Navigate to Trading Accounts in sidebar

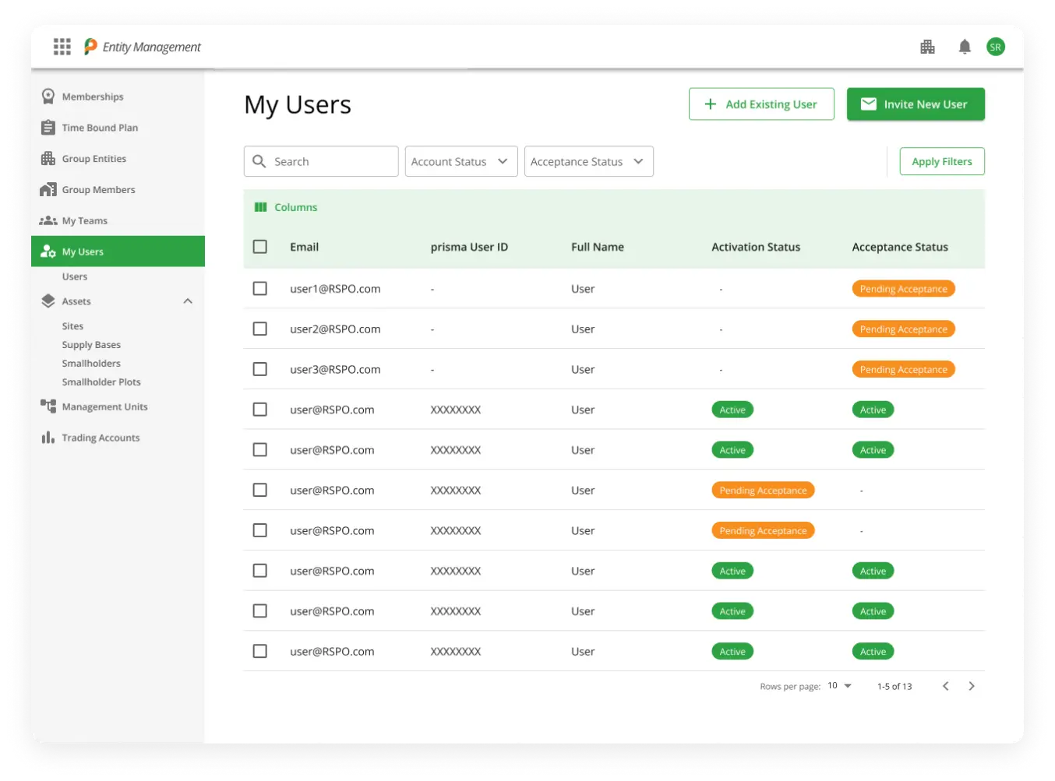[101, 438]
